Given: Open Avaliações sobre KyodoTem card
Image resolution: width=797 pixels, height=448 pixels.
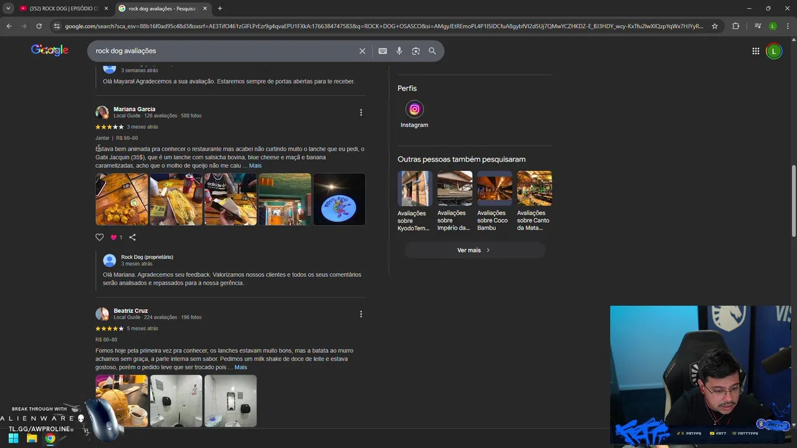Looking at the screenshot, I should tap(415, 201).
